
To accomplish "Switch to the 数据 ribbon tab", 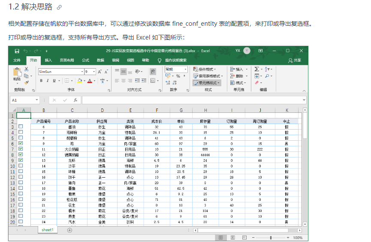I will pos(100,60).
